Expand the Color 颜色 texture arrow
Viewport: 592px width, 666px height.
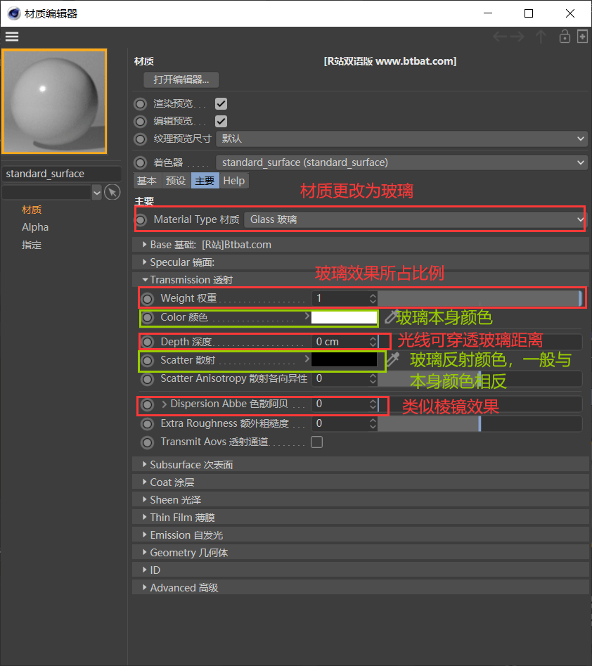pos(307,316)
